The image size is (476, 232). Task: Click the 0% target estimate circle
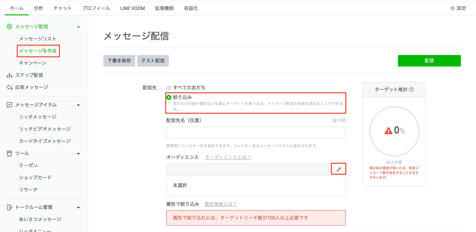pyautogui.click(x=394, y=131)
